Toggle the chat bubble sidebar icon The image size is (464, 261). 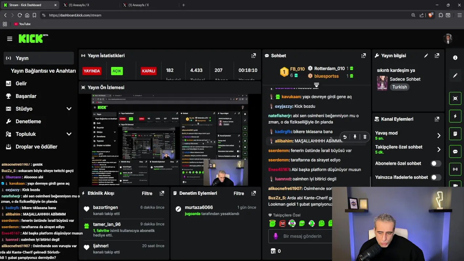point(455,152)
